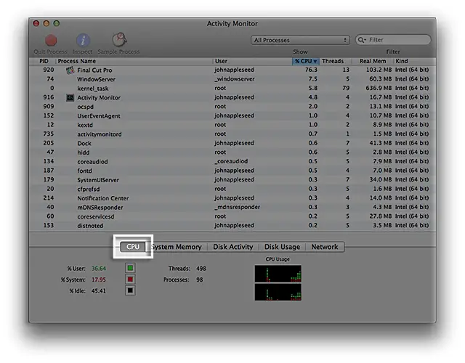The image size is (465, 363).
Task: Type in the Filter search field
Action: [x=393, y=40]
